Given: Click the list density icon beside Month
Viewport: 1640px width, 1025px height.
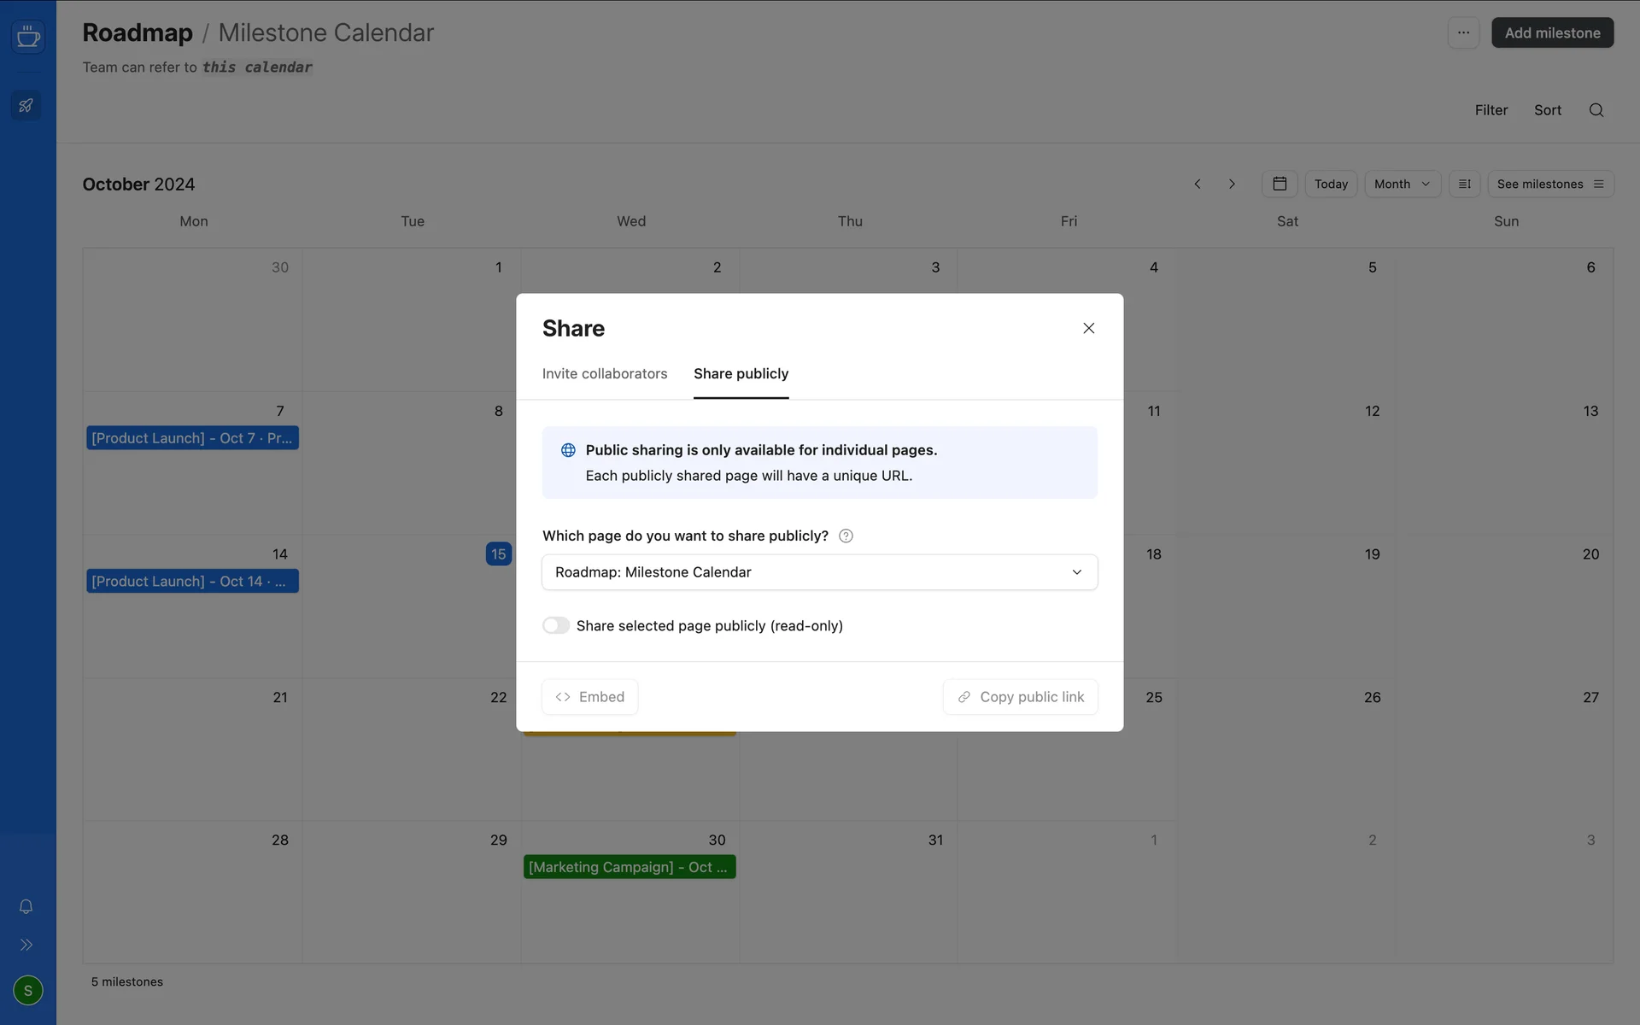Looking at the screenshot, I should pyautogui.click(x=1464, y=184).
